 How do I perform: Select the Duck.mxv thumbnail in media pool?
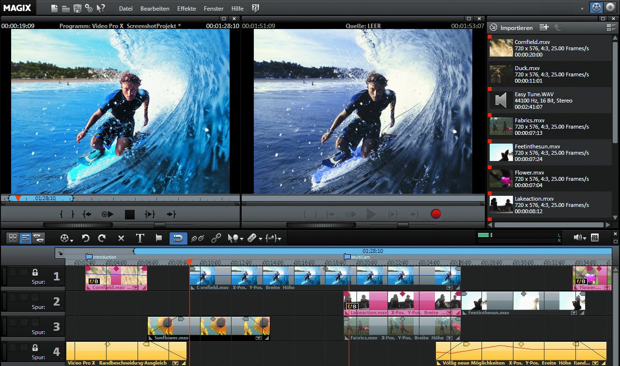click(x=500, y=73)
